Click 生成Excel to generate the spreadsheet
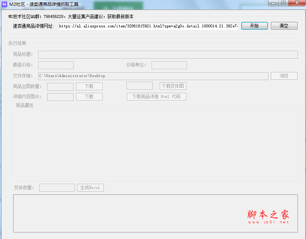The image size is (306, 239). 90,187
